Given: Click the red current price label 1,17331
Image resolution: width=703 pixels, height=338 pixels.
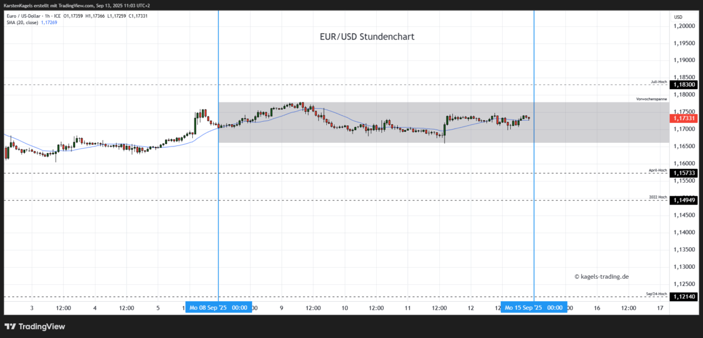Looking at the screenshot, I should tap(684, 119).
